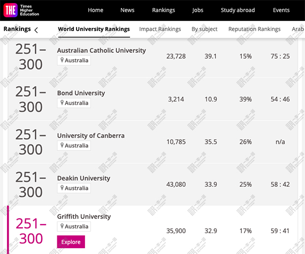Screen dimensions: 305x254
Task: Open the Griffith University link
Action: 84,217
